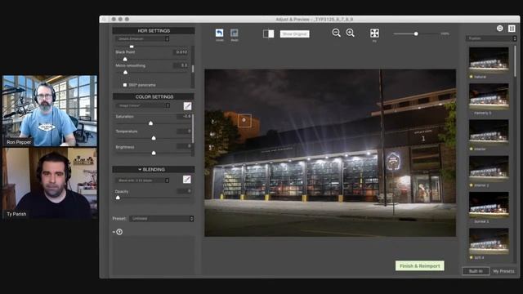The width and height of the screenshot is (523, 294).
Task: Open the HDR method dropdown under HDR Settings
Action: click(142, 39)
